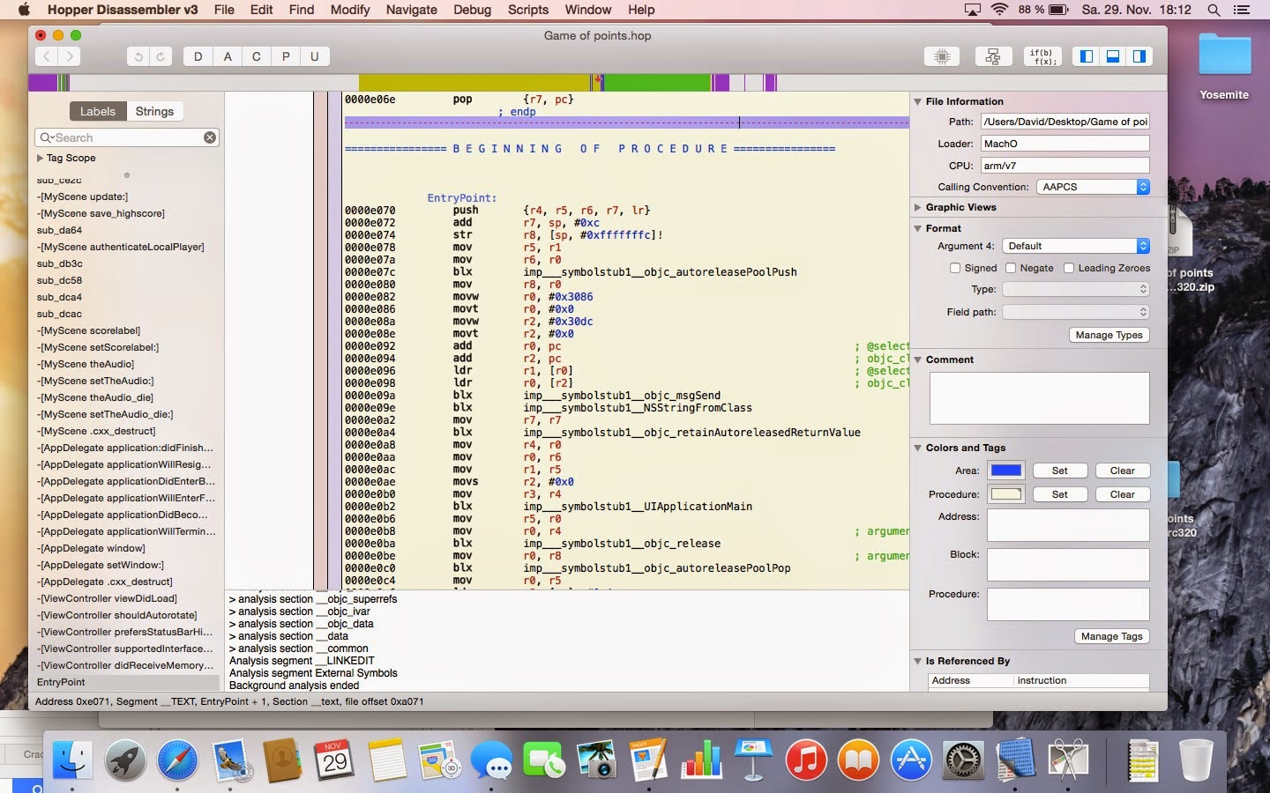Image resolution: width=1270 pixels, height=793 pixels.
Task: Click Set button for Procedure color
Action: 1059,494
